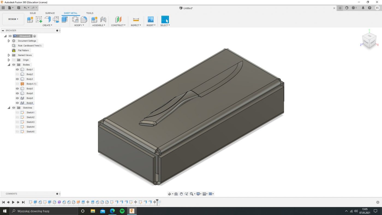Show Sketch1 with its eye icon
Image resolution: width=382 pixels, height=215 pixels.
click(x=17, y=112)
